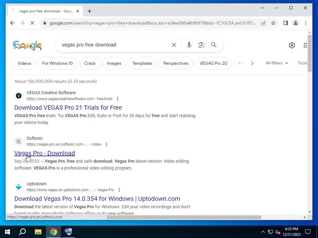Click the vegascreativesoftware.com URL text

coord(70,99)
